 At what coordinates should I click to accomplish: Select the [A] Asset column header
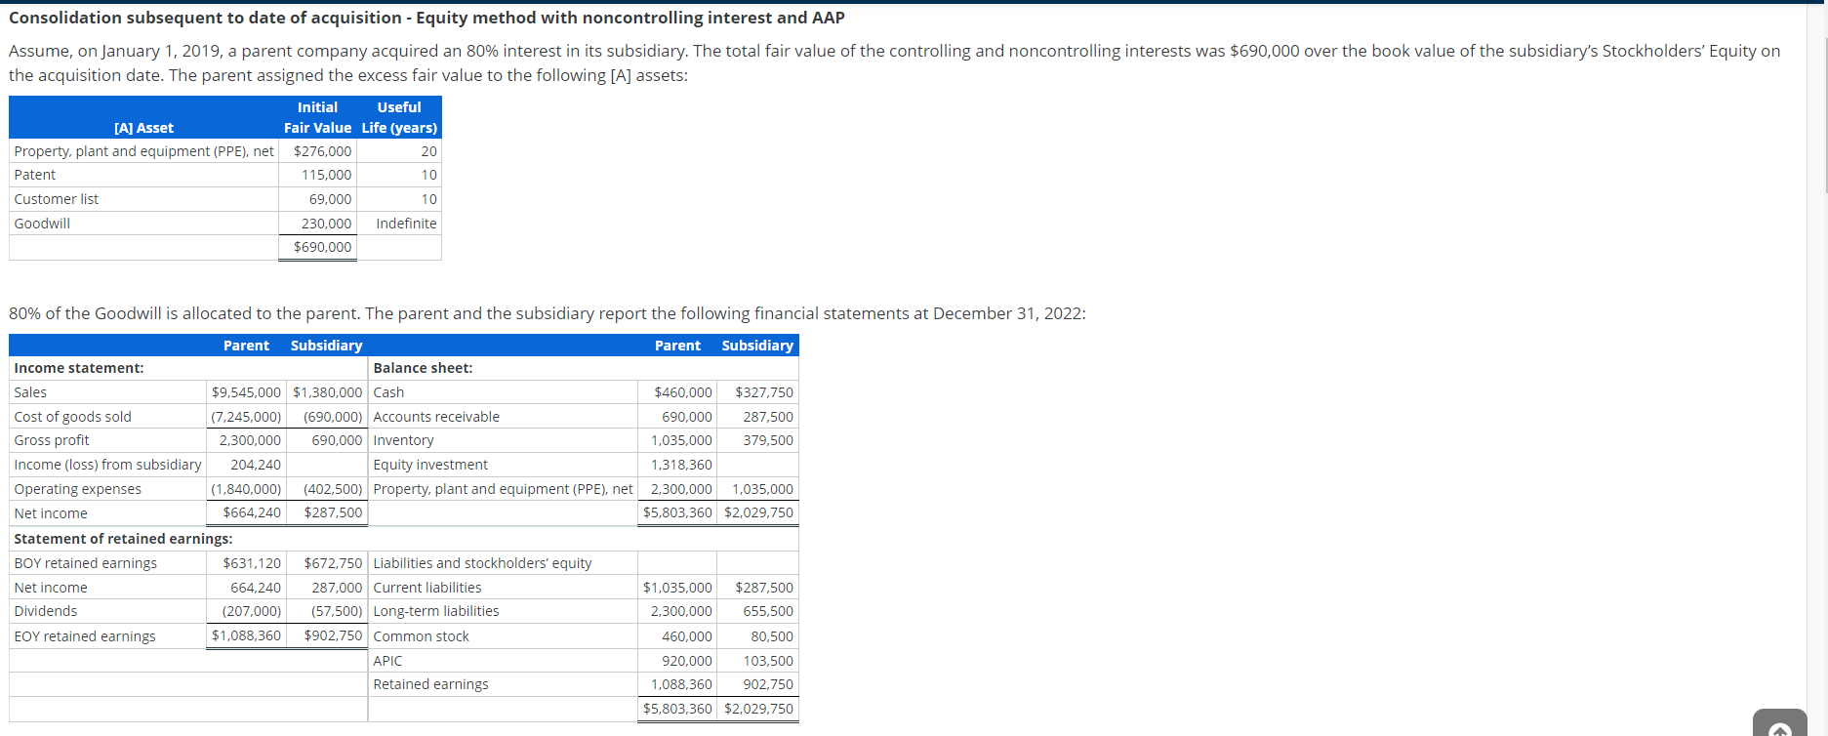[143, 128]
